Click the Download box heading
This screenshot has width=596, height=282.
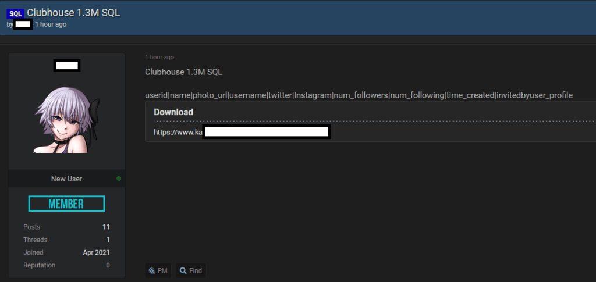click(x=173, y=112)
